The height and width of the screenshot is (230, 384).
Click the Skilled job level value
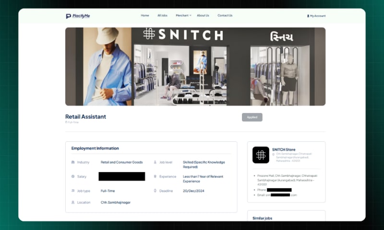pos(204,164)
